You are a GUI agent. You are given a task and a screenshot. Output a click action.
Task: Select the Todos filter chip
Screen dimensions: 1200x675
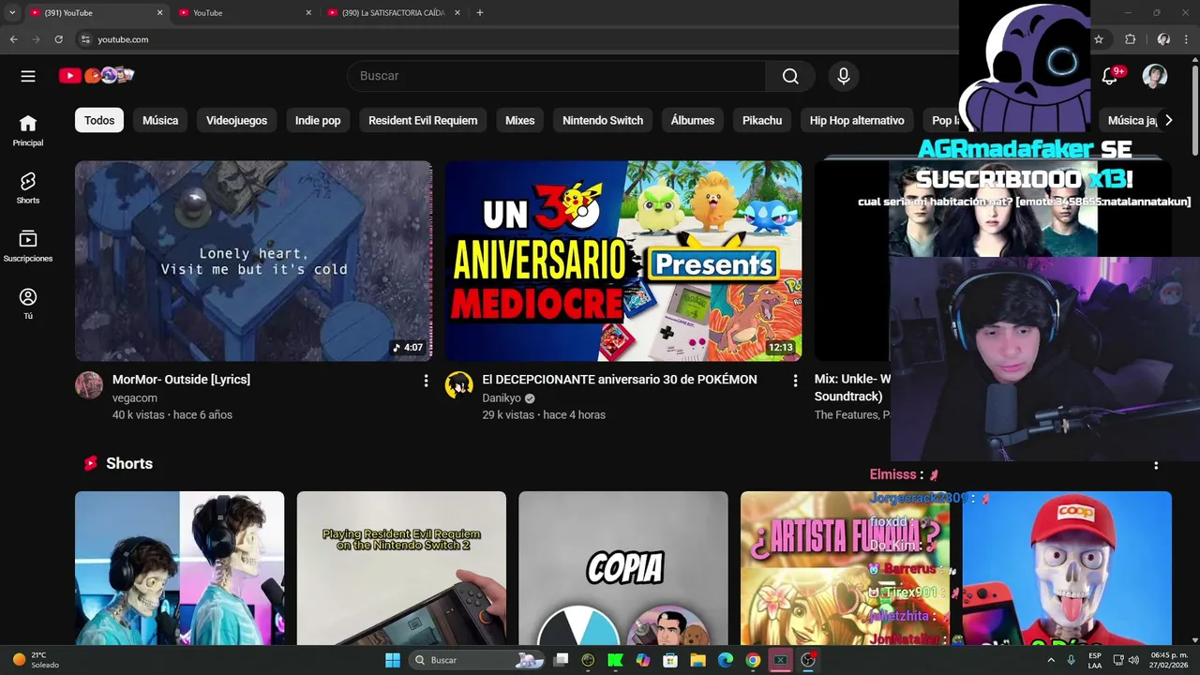99,120
